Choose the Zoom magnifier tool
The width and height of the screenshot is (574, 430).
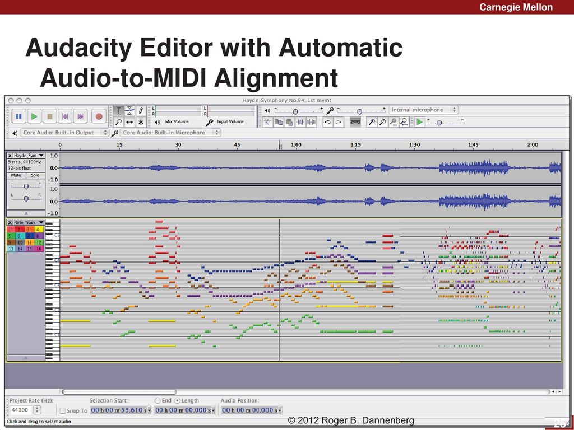[x=119, y=122]
